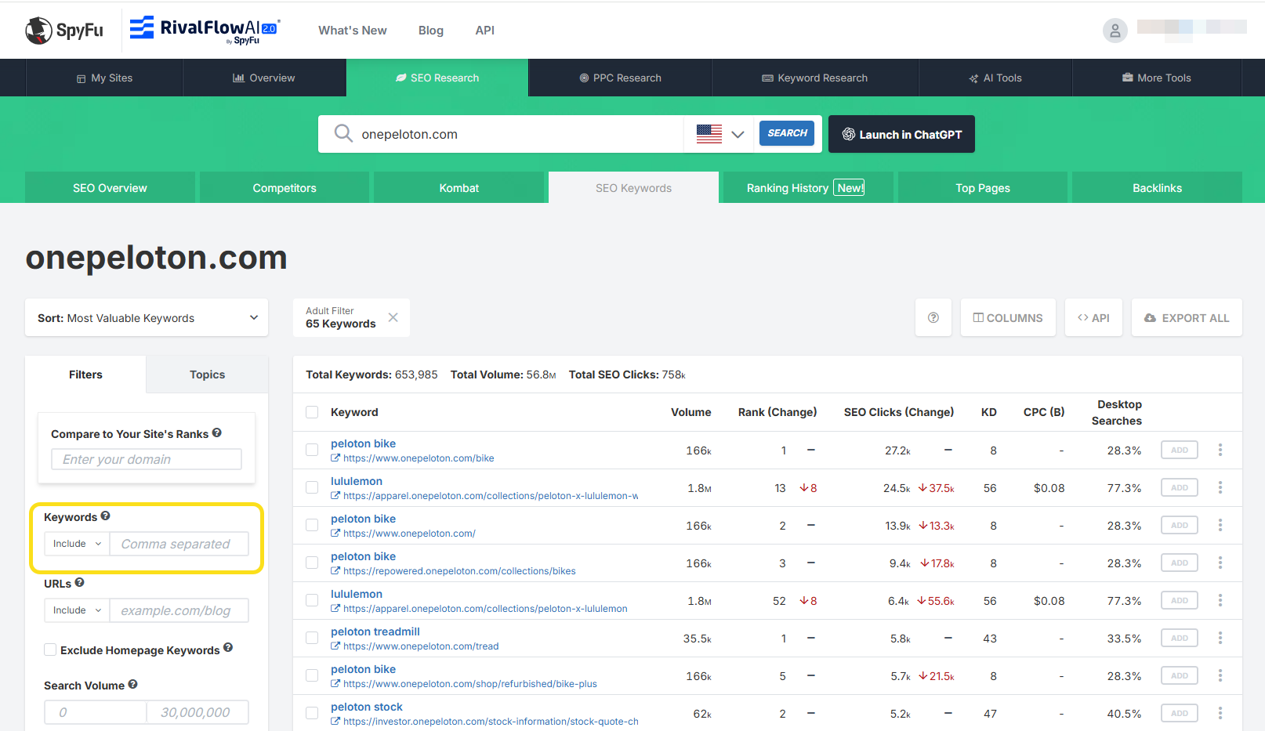Open external link icon for peloton treadmill URL
The width and height of the screenshot is (1265, 731).
[335, 646]
